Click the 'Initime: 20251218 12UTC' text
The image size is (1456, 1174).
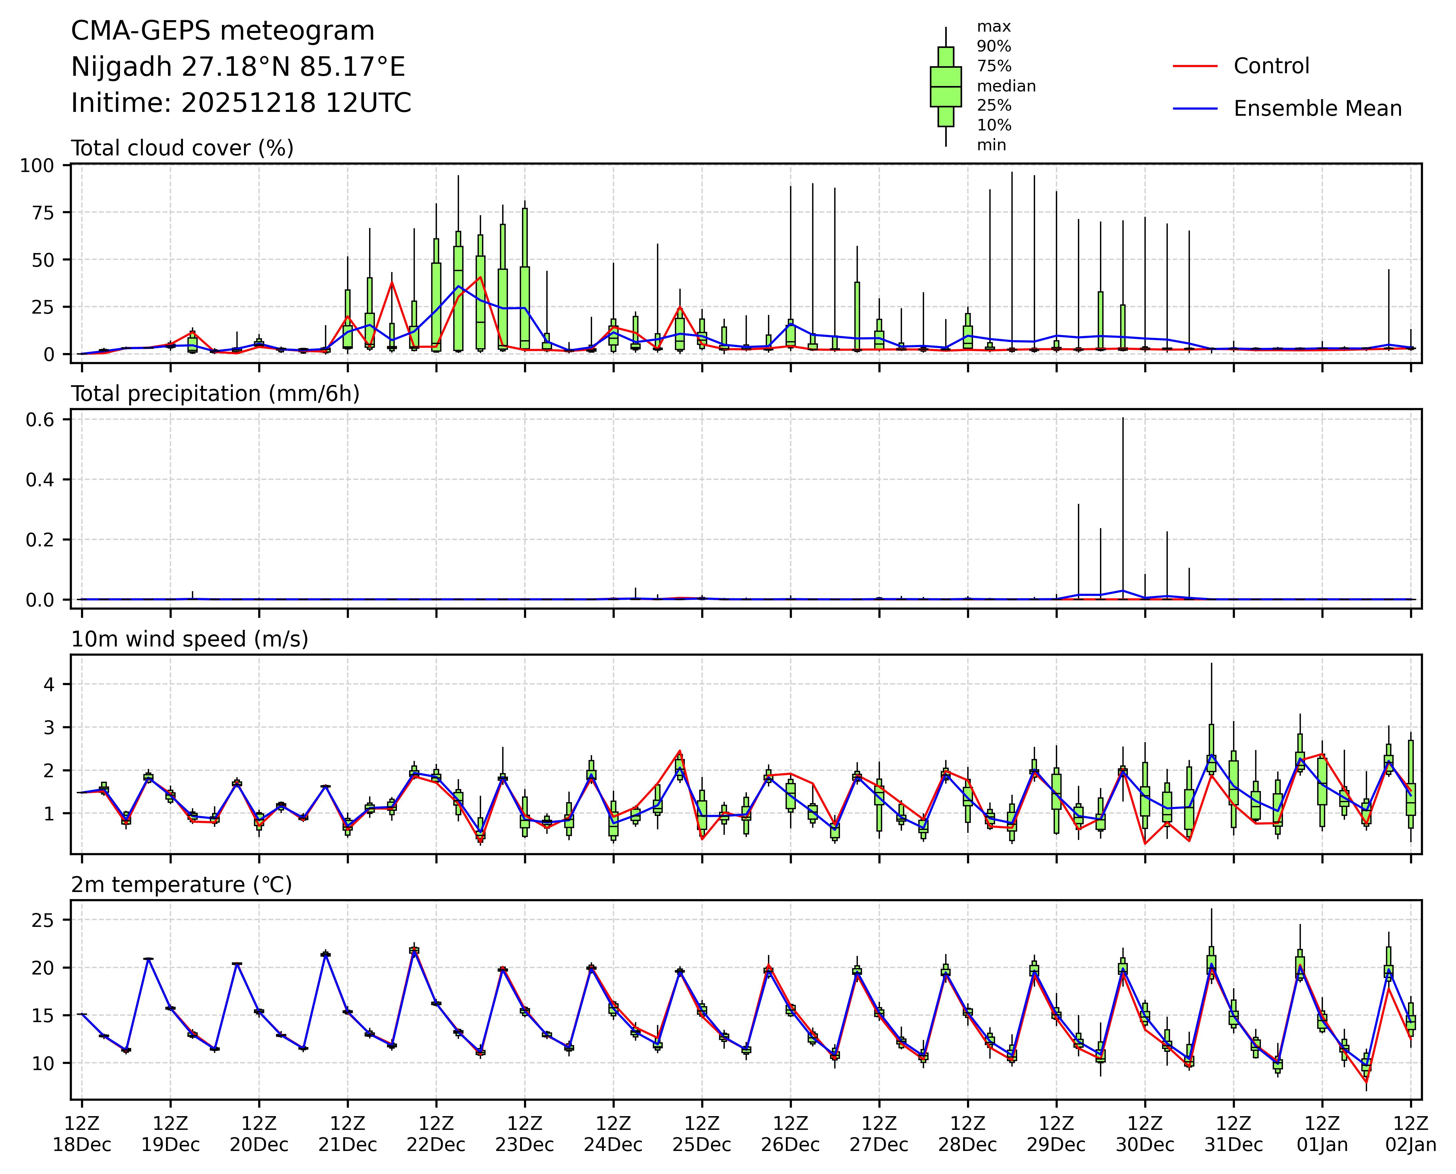[241, 103]
